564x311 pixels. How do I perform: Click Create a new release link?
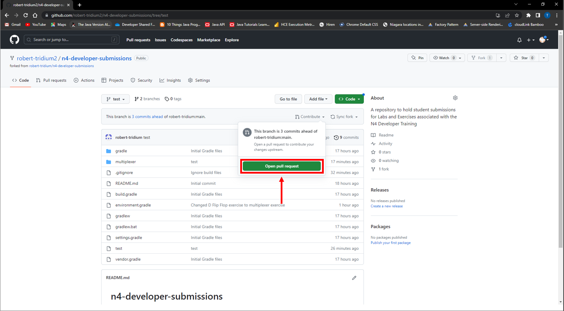(387, 206)
